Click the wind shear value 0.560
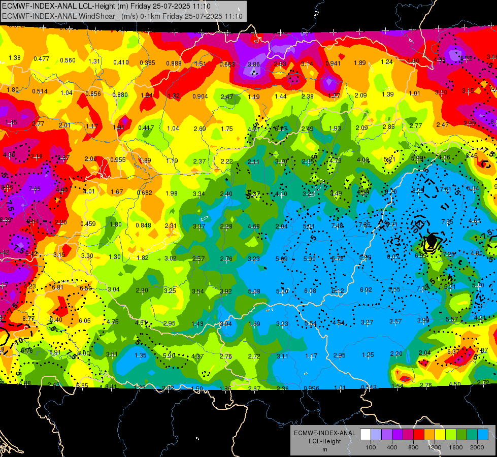This screenshot has width=497, height=457. [x=68, y=60]
